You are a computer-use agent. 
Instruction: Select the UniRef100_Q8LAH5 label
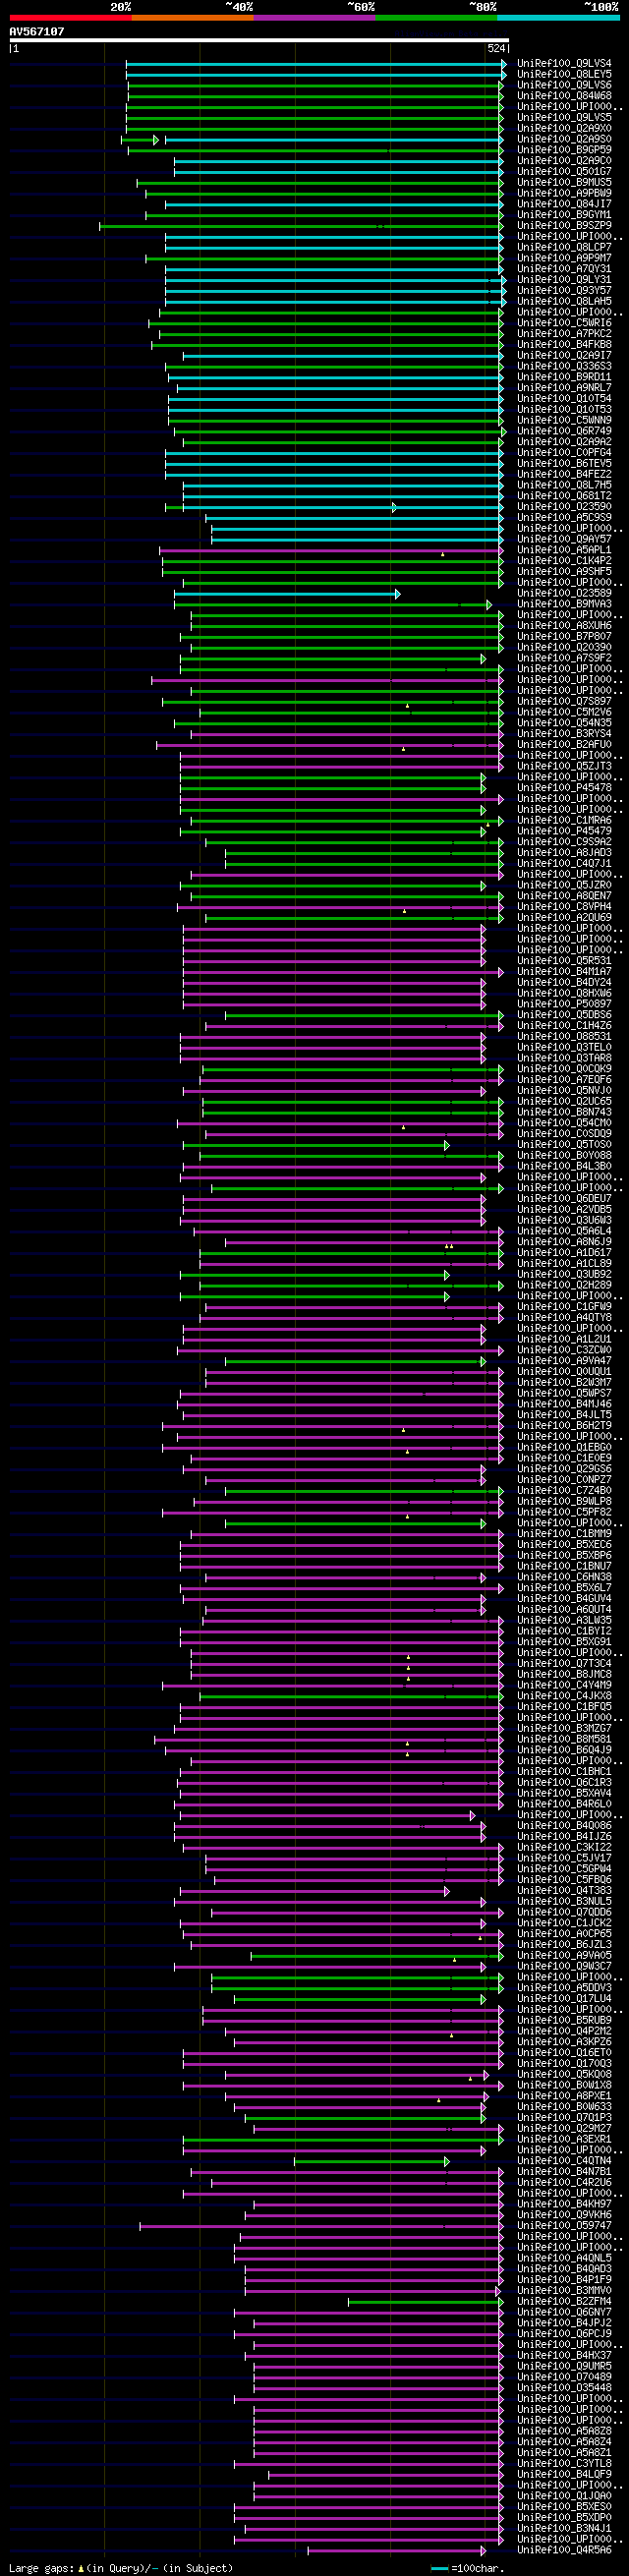564,302
